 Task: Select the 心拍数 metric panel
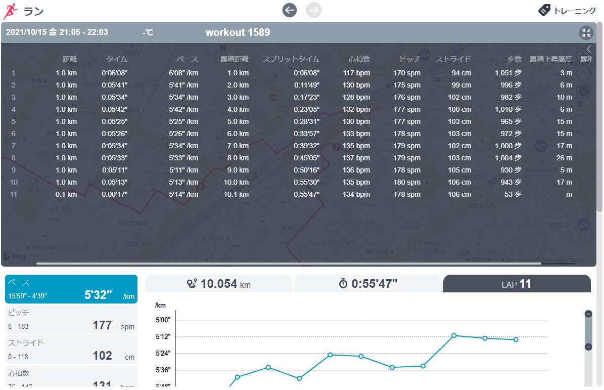pyautogui.click(x=71, y=376)
